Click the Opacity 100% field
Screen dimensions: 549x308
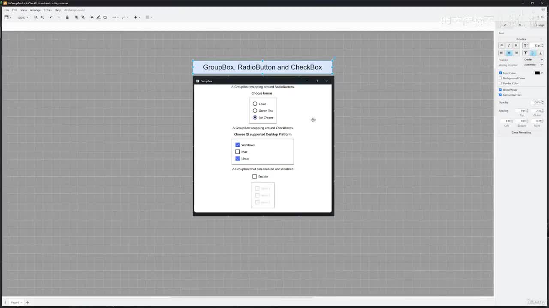pyautogui.click(x=537, y=103)
